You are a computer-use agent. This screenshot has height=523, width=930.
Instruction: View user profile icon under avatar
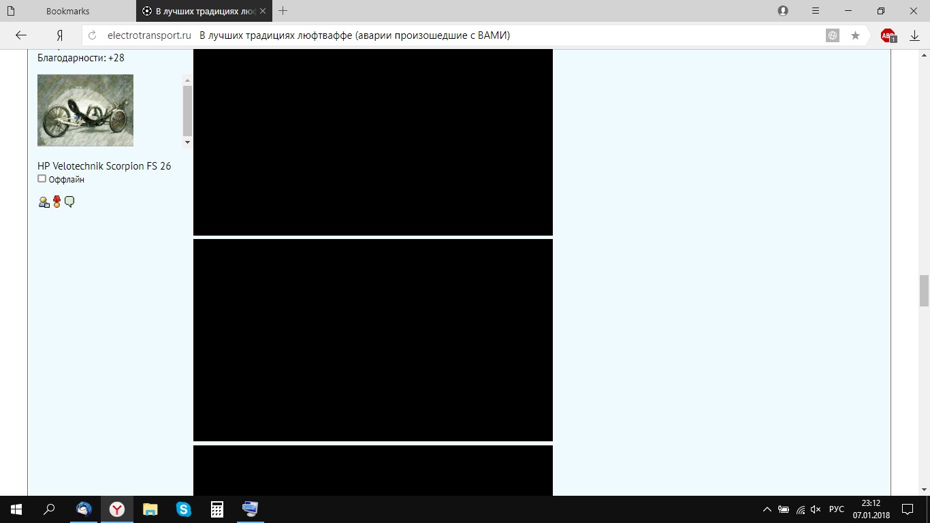point(44,202)
